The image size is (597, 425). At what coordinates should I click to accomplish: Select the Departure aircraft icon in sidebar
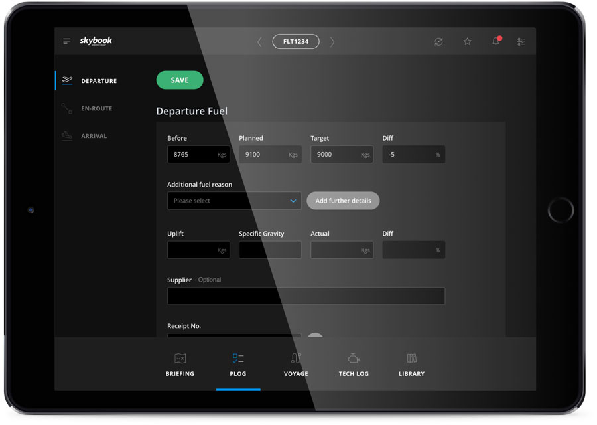tap(66, 80)
